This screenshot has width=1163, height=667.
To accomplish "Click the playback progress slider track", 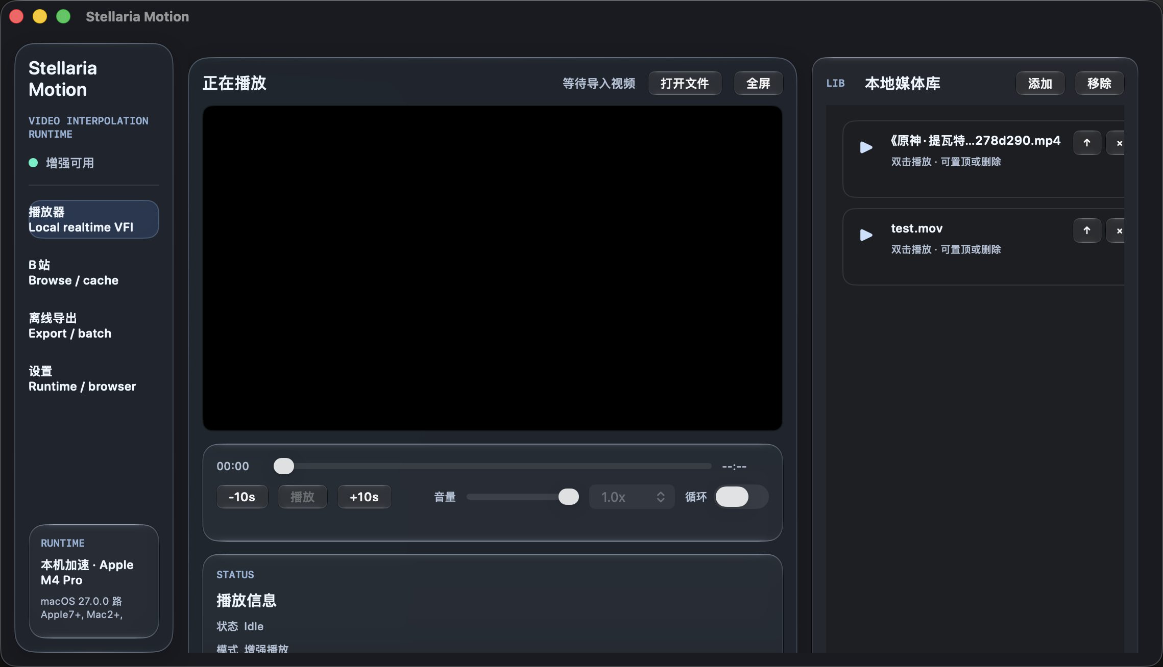I will (x=493, y=466).
